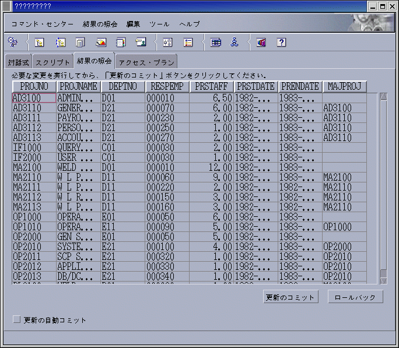
Task: Click the DEPTNO column header
Action: 123,86
